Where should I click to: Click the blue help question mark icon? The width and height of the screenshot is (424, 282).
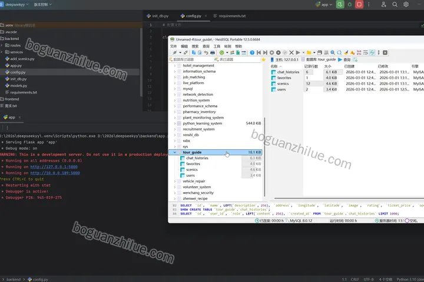tap(252, 53)
